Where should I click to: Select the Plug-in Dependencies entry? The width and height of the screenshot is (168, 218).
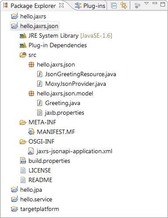pyautogui.click(x=57, y=45)
